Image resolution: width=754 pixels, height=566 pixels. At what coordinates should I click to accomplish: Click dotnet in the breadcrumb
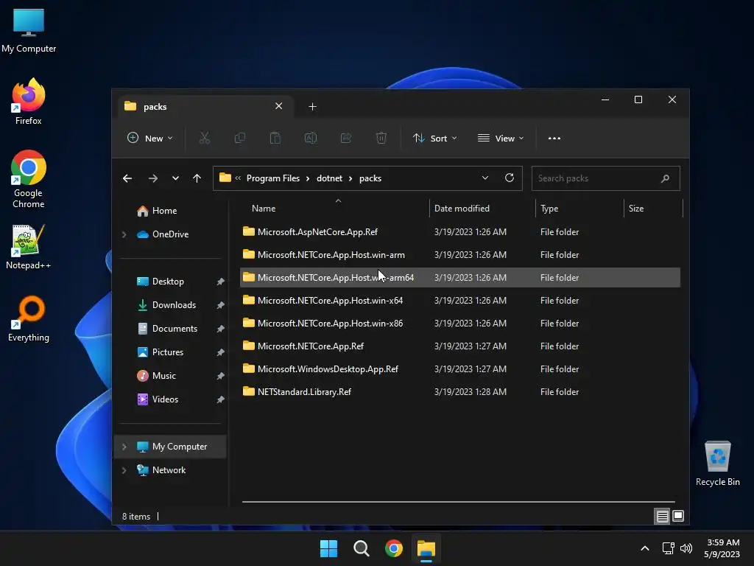coord(329,178)
